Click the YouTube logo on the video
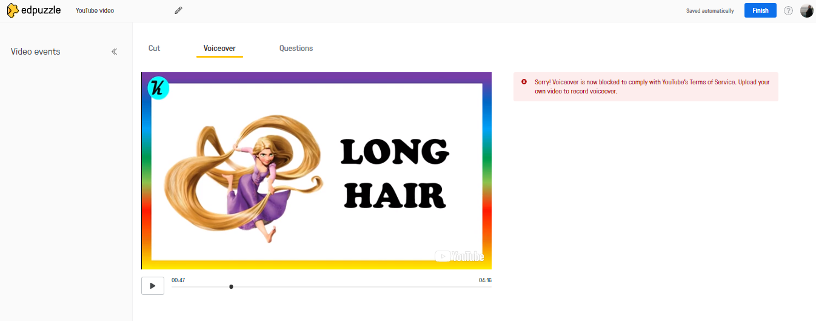 click(x=459, y=257)
